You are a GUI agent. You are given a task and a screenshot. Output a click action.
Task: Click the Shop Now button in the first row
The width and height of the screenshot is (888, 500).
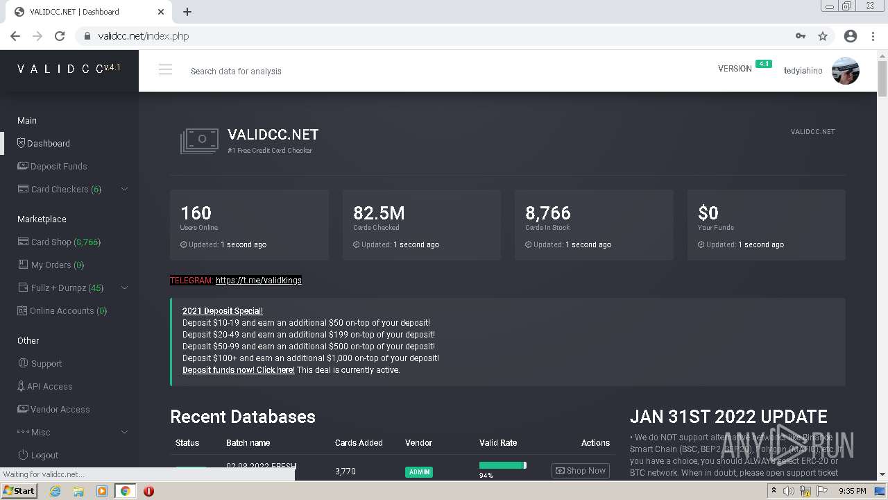[581, 470]
